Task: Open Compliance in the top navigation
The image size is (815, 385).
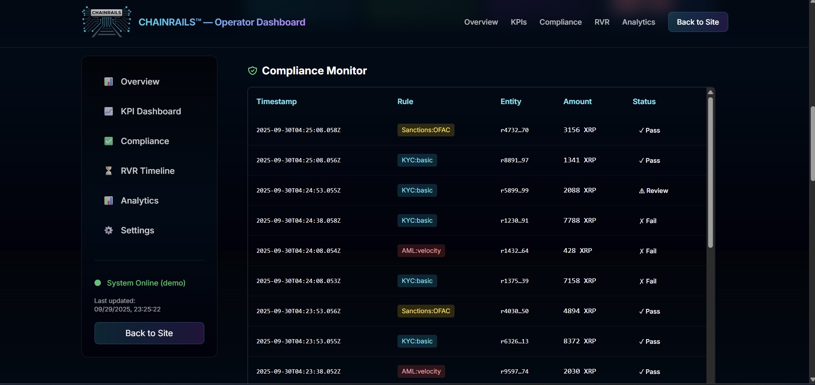Action: tap(560, 22)
